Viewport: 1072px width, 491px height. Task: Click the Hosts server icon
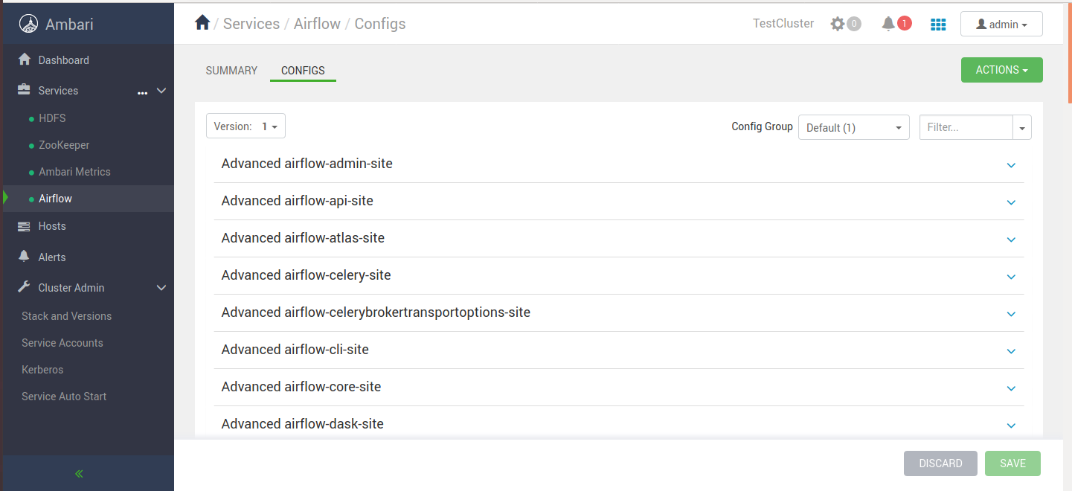pos(25,226)
